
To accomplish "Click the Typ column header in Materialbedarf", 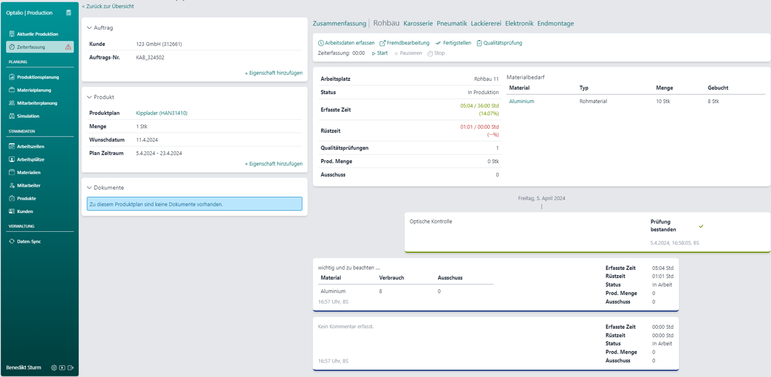I will pyautogui.click(x=584, y=88).
